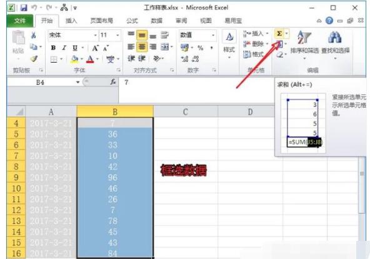The width and height of the screenshot is (370, 259).
Task: Open the File (文件) tab
Action: (x=20, y=21)
